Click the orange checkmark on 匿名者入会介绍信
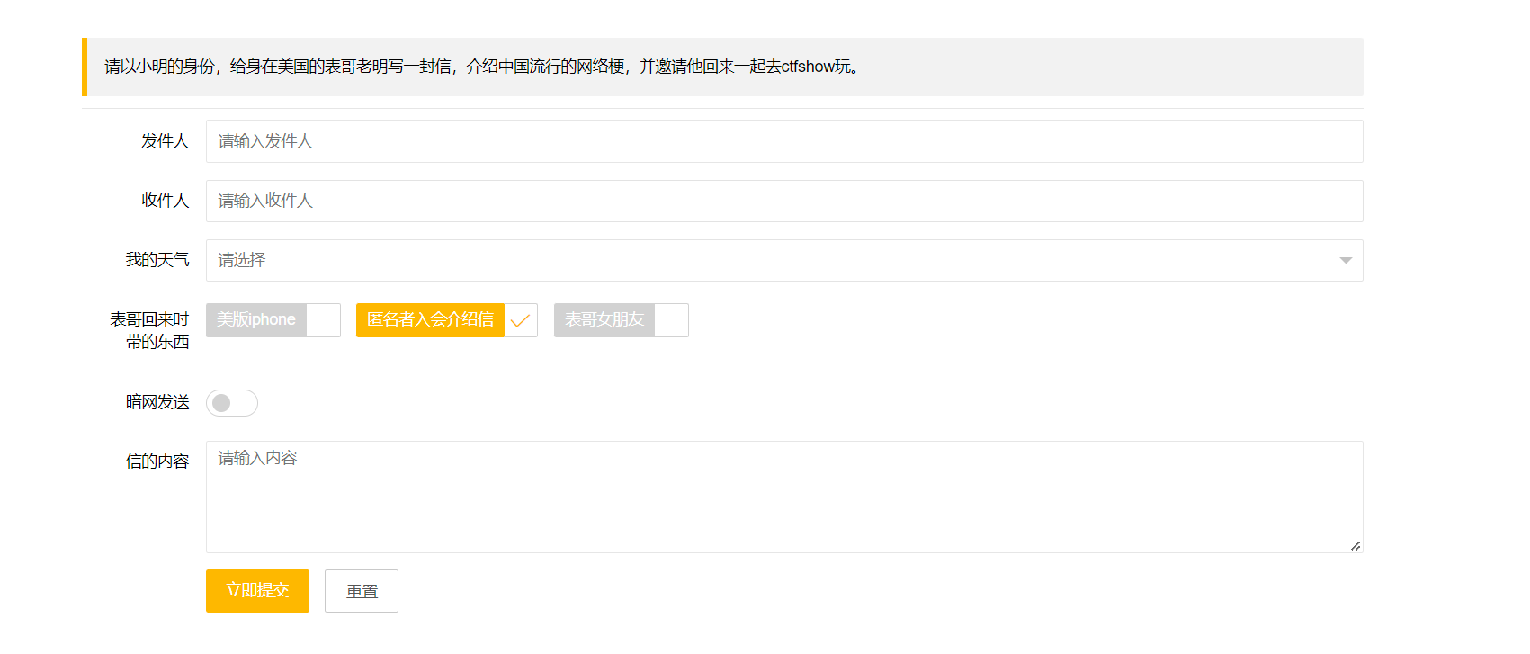Image resolution: width=1530 pixels, height=654 pixels. (x=520, y=320)
